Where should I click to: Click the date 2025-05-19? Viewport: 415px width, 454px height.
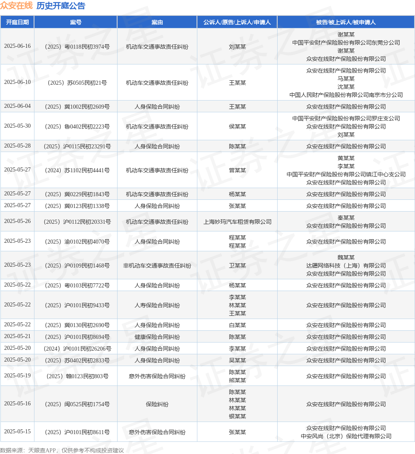pyautogui.click(x=17, y=375)
